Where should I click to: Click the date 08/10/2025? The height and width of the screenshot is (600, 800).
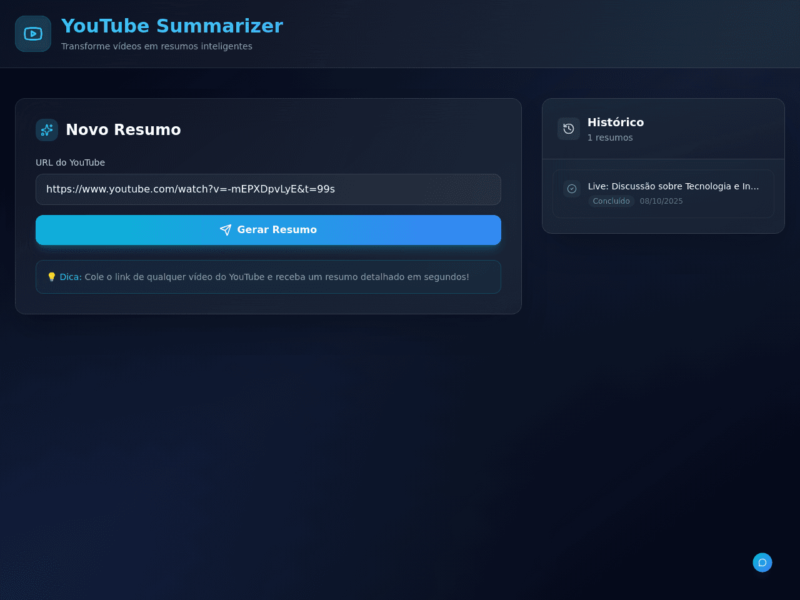pos(661,201)
